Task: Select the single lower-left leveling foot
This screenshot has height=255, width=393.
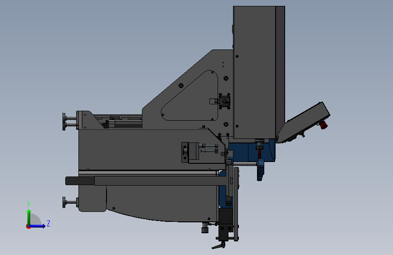Action: (70, 202)
